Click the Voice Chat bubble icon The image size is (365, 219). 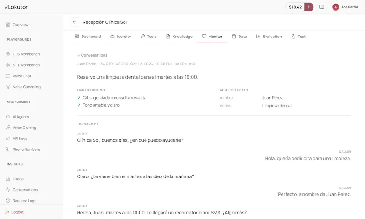(8, 76)
